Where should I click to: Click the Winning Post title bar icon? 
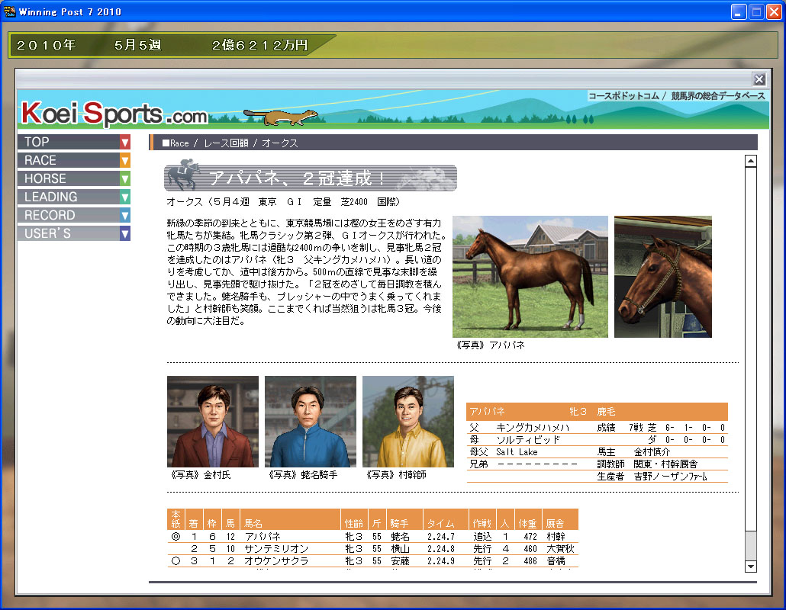(x=9, y=11)
